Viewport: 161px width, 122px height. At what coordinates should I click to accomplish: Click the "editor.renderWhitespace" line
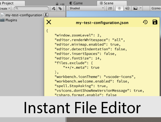click(x=90, y=40)
